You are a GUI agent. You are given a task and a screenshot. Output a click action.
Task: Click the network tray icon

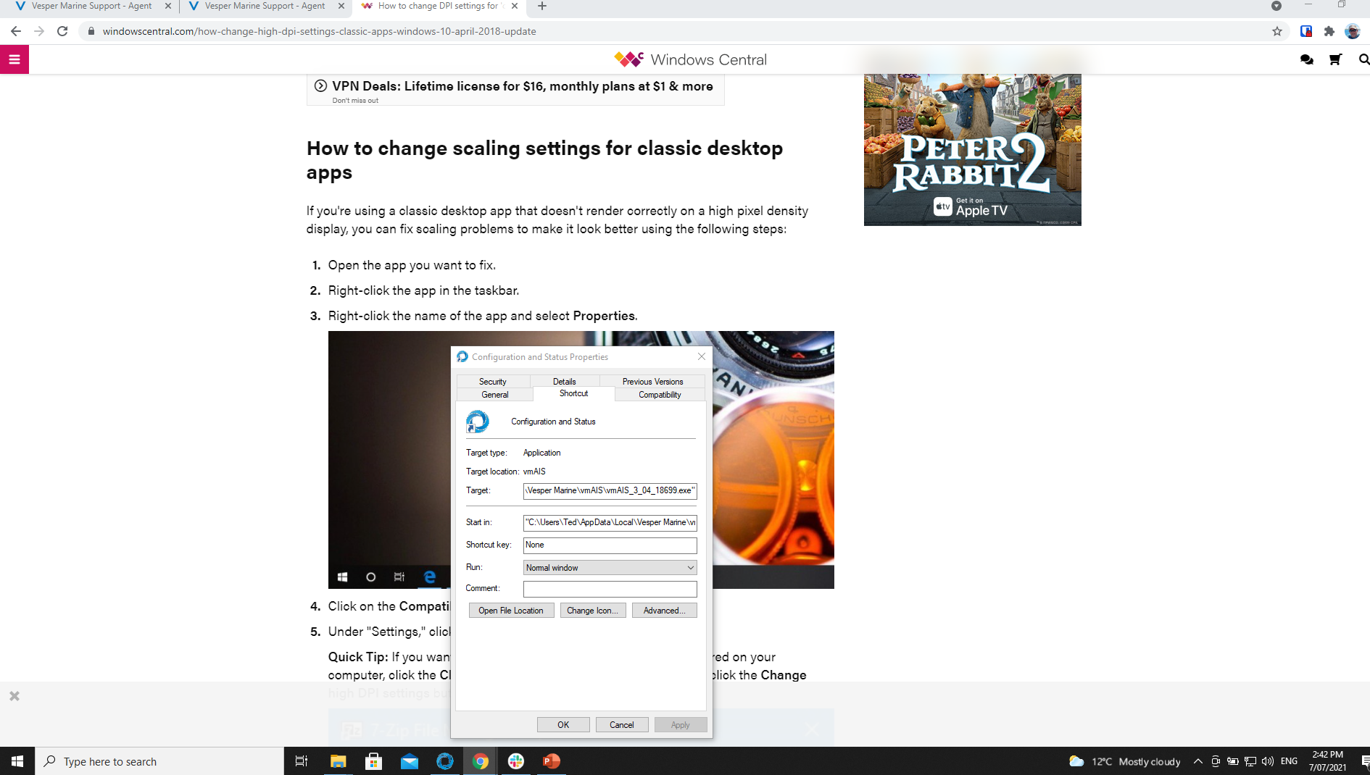pos(1250,761)
